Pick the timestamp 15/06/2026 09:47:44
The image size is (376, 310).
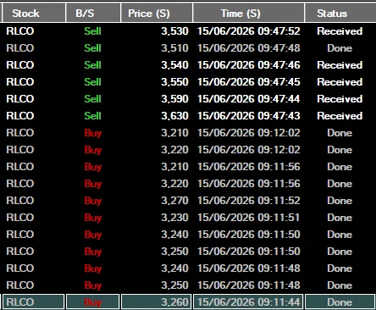(x=249, y=99)
